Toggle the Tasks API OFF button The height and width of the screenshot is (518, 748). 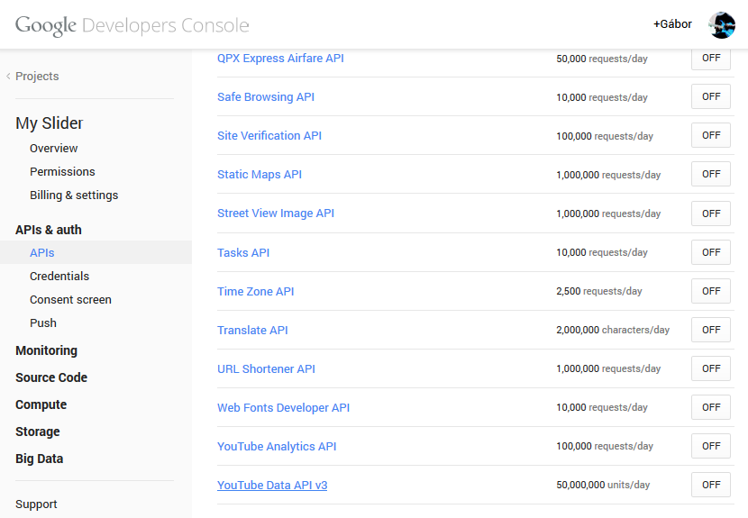(x=711, y=252)
